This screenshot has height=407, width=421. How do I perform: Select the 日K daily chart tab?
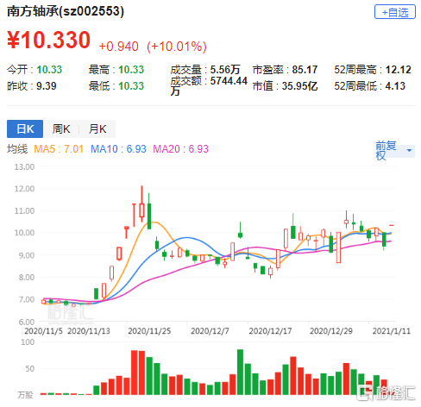(x=25, y=128)
